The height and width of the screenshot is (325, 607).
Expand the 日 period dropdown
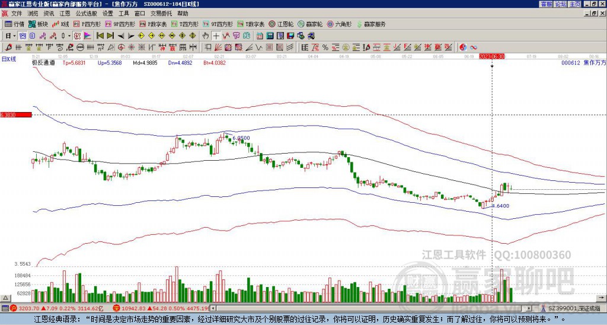click(14, 36)
